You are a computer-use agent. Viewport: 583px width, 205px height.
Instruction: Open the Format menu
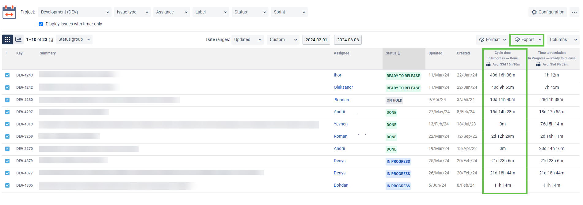492,40
